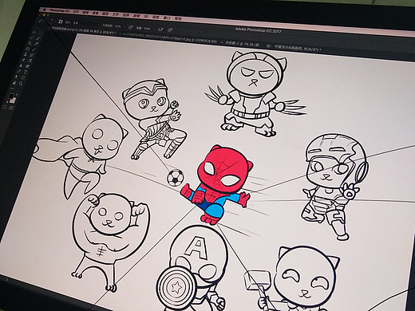The height and width of the screenshot is (311, 415).
Task: Change the screen mode
Action: click(11, 108)
